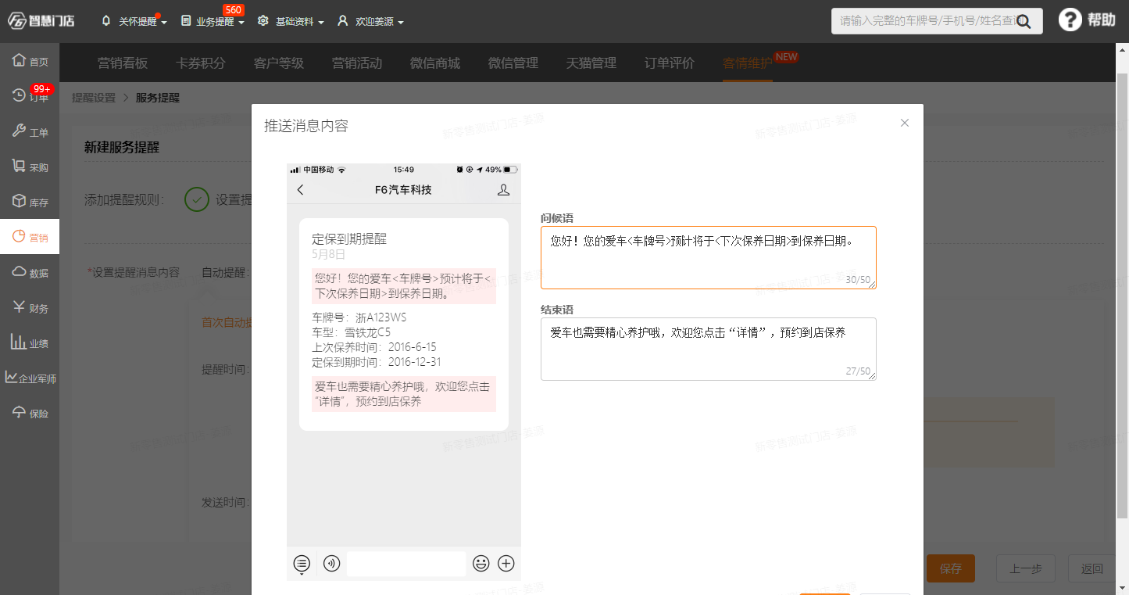This screenshot has height=595, width=1129.
Task: Click 上一步 button on background page
Action: point(1026,568)
